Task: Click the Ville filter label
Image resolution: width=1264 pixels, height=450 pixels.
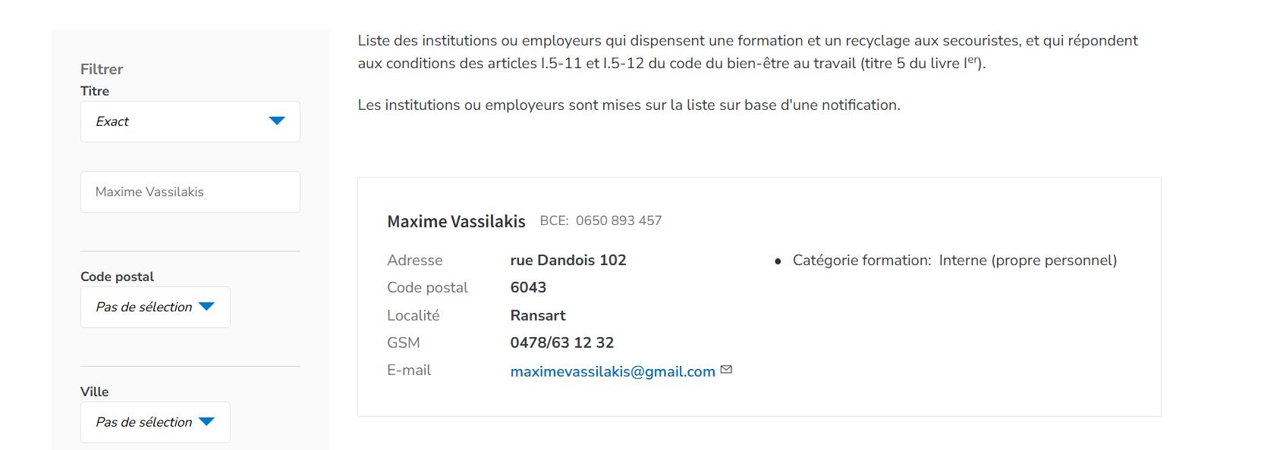Action: (94, 392)
